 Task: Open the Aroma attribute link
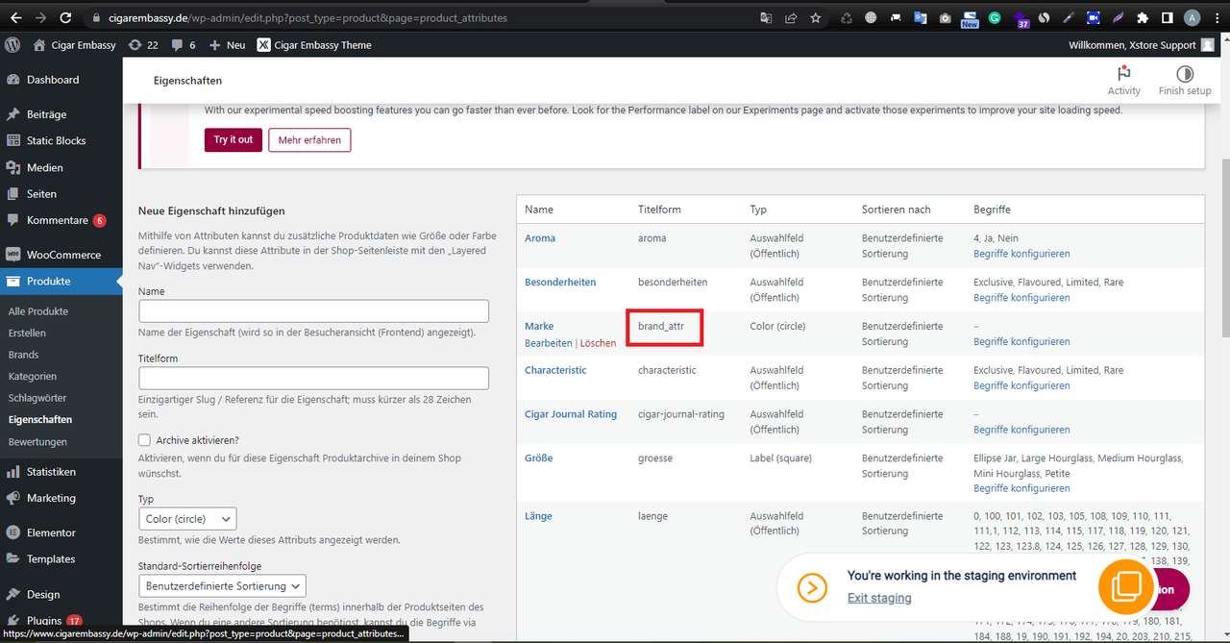[540, 238]
